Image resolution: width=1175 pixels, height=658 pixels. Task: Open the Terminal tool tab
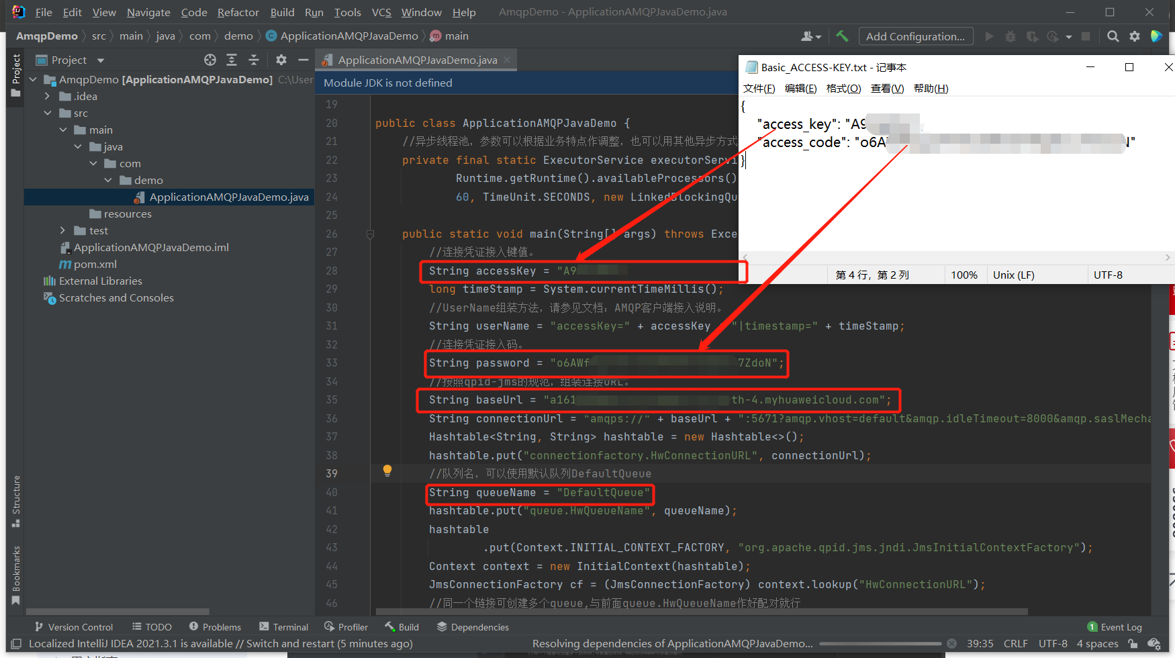click(x=283, y=627)
